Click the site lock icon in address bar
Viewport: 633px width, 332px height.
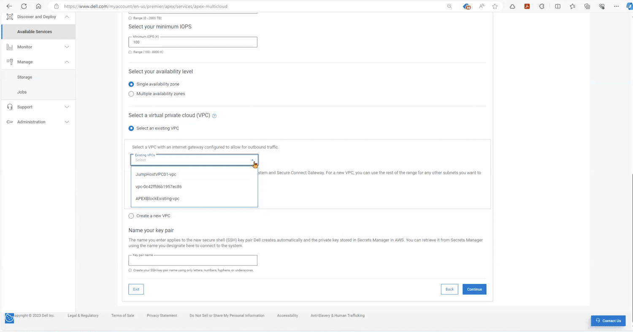56,6
